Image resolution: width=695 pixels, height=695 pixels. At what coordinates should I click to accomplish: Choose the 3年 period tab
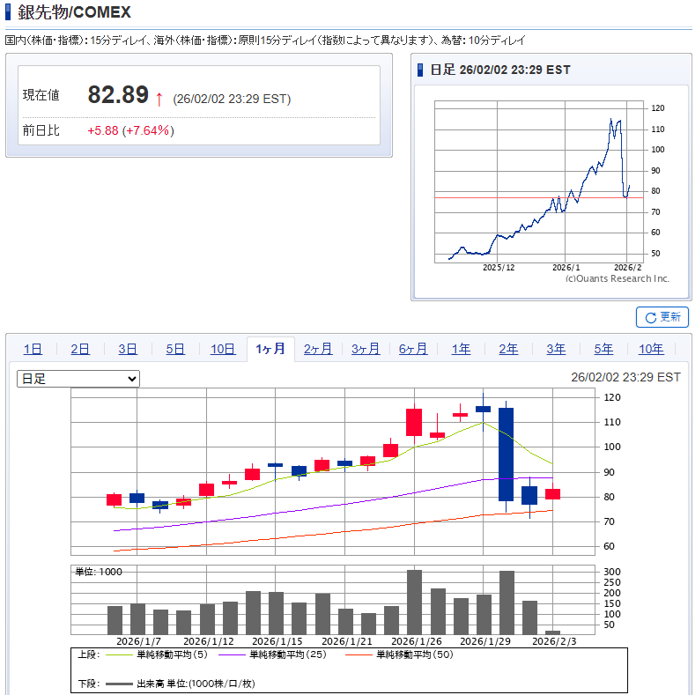pos(556,349)
